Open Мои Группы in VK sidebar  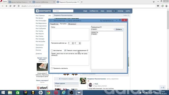click(39, 31)
